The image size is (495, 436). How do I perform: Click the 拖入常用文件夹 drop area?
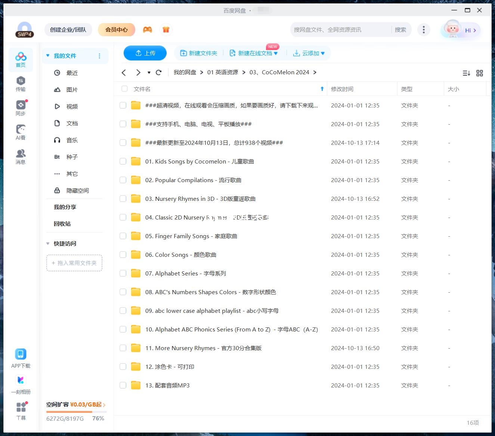[x=74, y=263]
